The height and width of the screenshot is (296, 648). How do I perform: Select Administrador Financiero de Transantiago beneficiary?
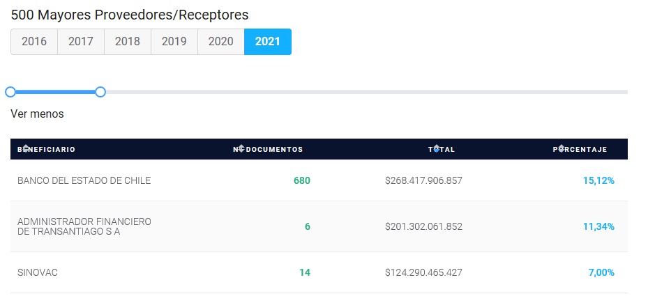pos(84,226)
